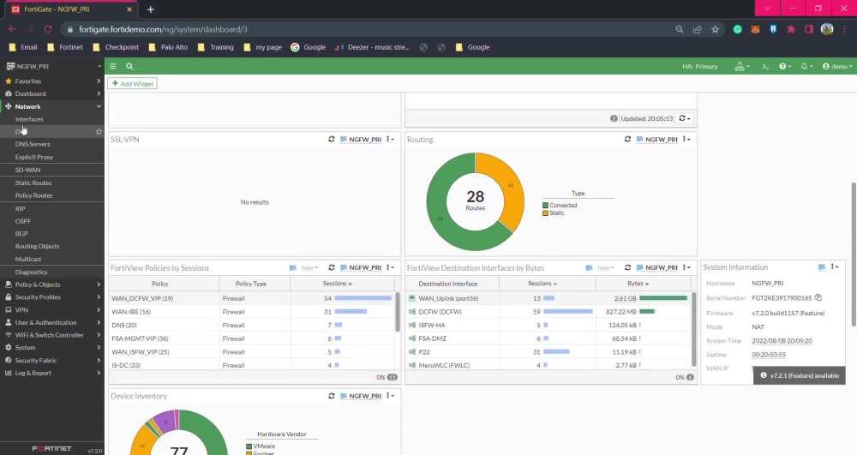This screenshot has width=857, height=455.
Task: Click the Add Widget button
Action: pos(133,84)
